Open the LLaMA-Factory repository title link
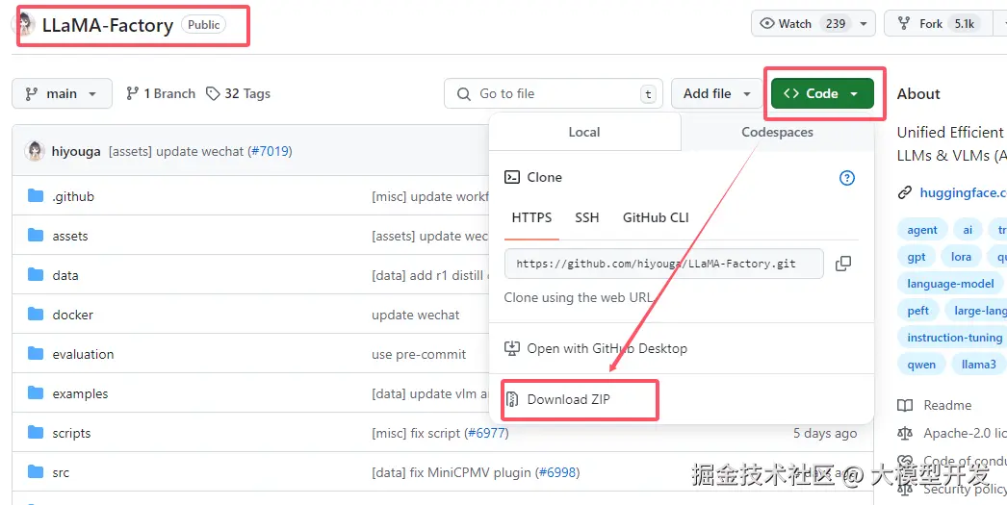 point(107,25)
